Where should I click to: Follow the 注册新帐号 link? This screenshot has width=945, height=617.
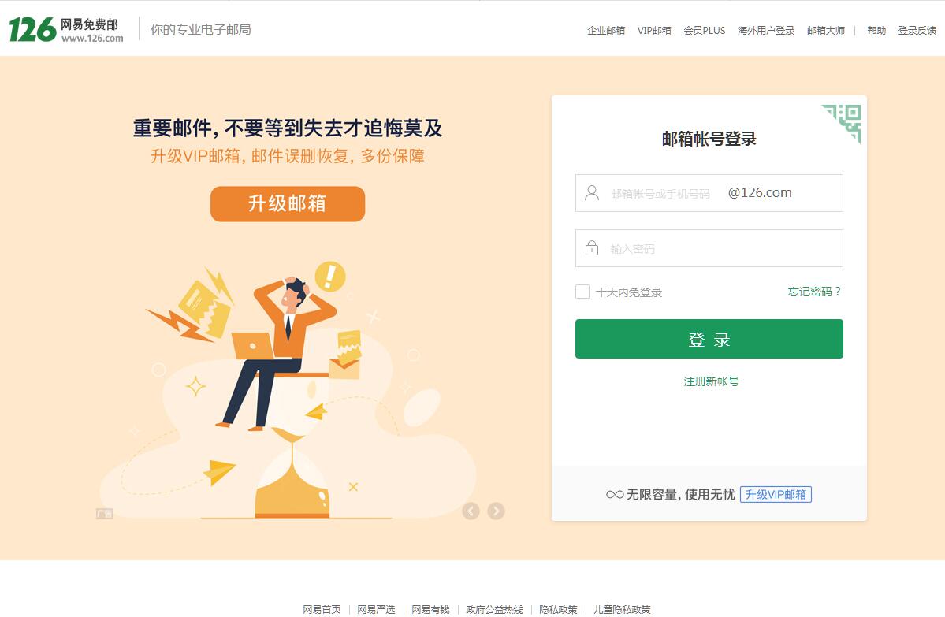pos(711,381)
